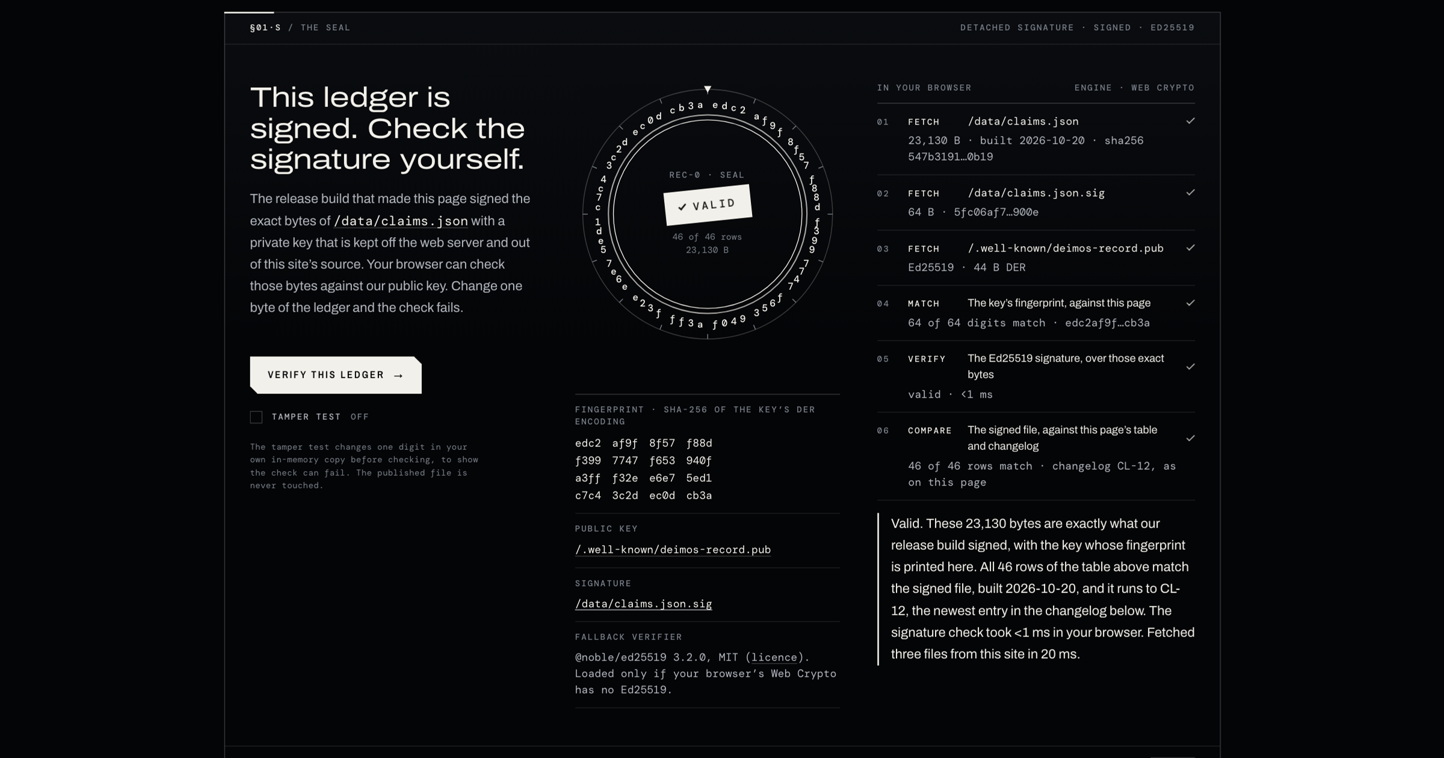Click the VALID stamp inside the seal
The image size is (1444, 758).
(x=708, y=205)
